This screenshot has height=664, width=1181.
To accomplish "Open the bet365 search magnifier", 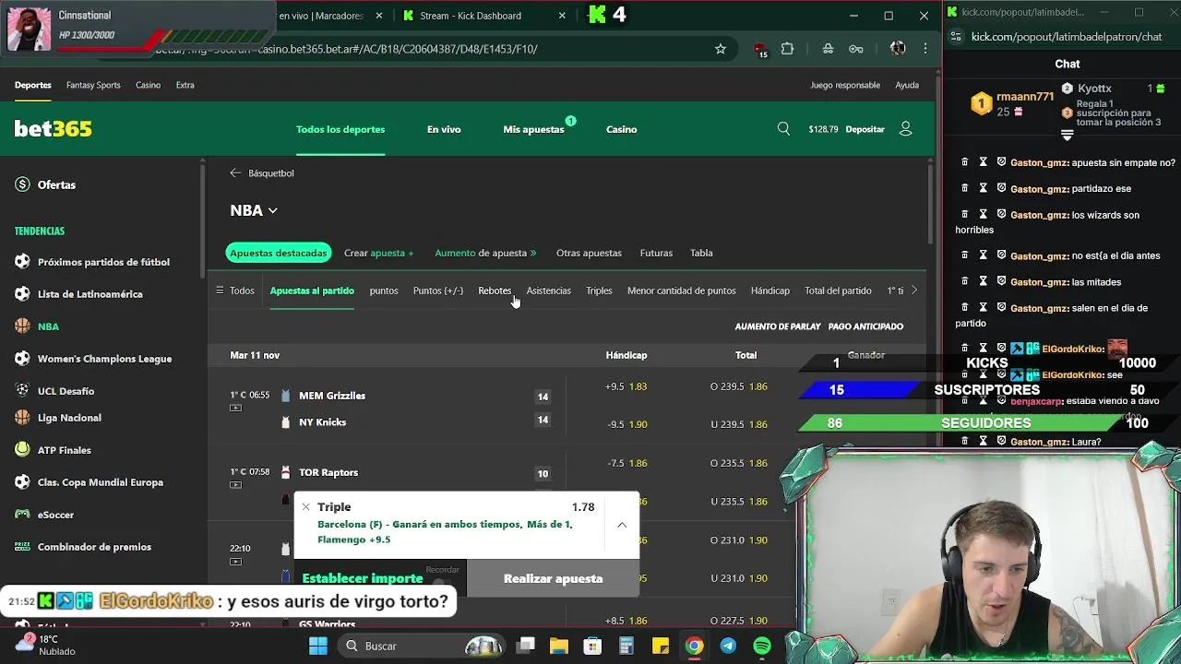I will pyautogui.click(x=783, y=129).
